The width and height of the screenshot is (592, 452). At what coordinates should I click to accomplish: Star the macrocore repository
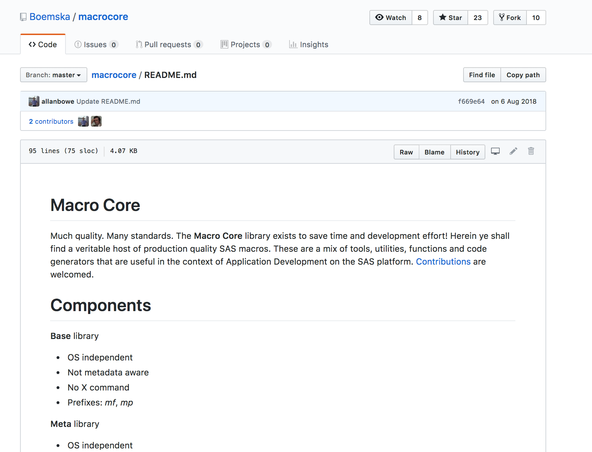(451, 18)
